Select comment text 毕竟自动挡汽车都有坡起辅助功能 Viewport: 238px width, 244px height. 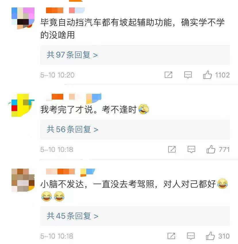click(x=106, y=22)
